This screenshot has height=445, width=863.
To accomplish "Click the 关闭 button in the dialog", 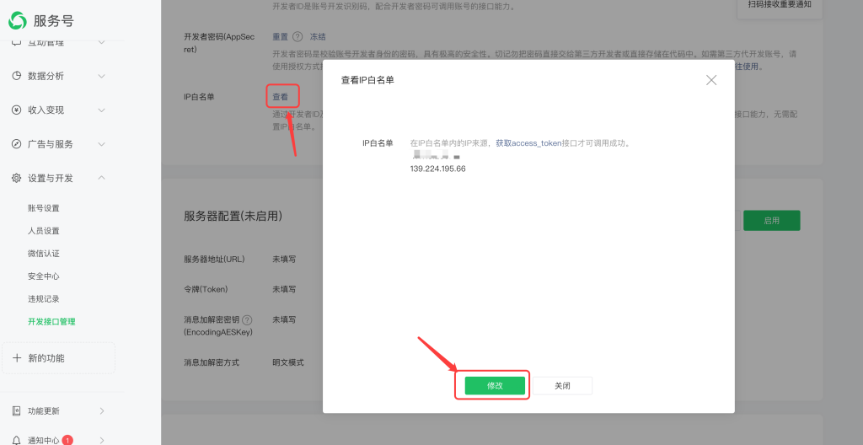I will click(x=562, y=385).
